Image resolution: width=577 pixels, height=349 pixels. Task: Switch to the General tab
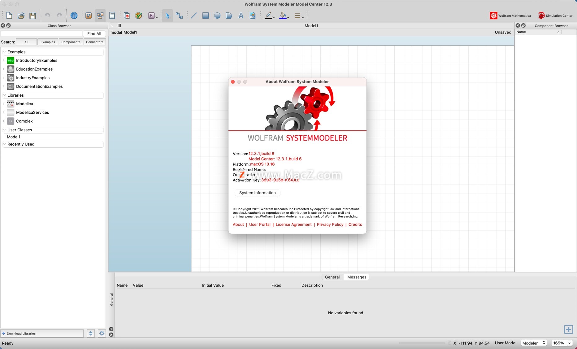332,277
